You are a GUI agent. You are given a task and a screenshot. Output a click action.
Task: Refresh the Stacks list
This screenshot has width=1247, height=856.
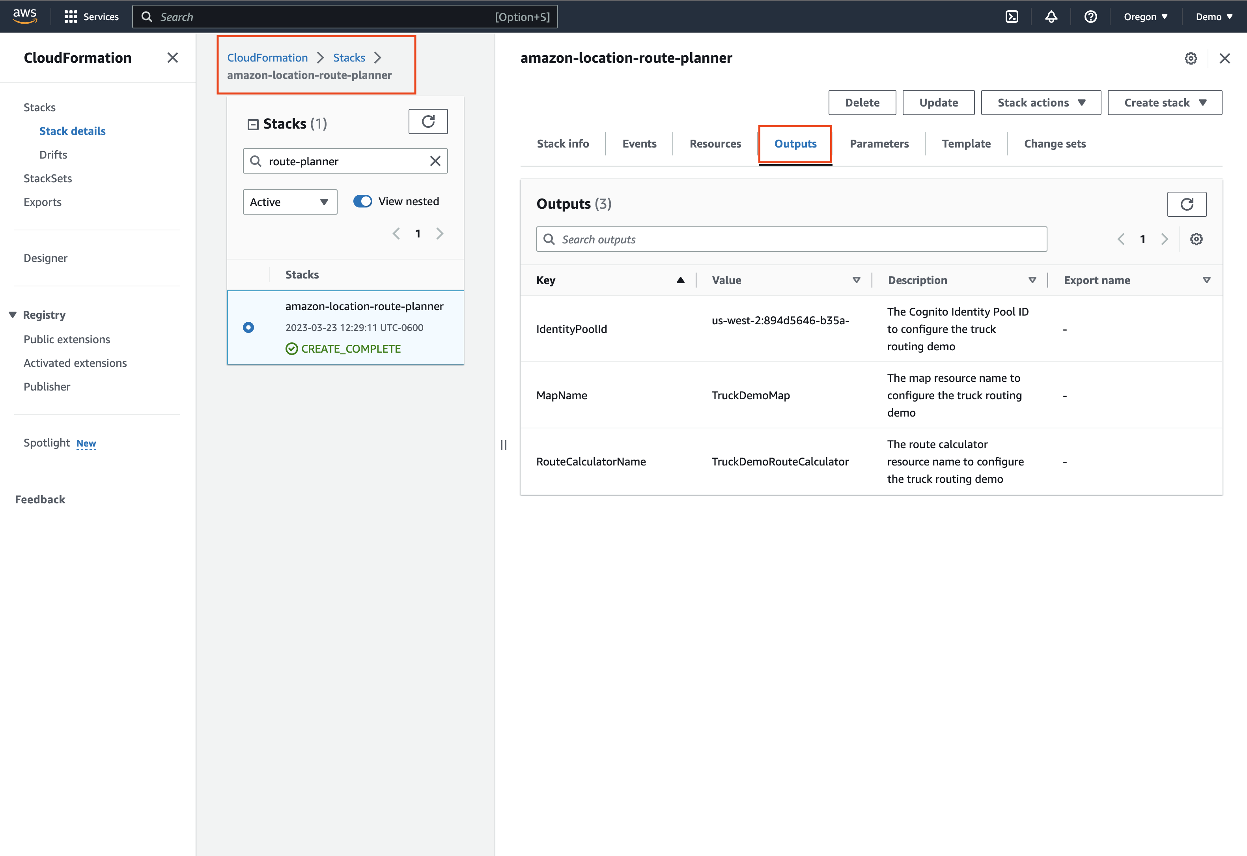pyautogui.click(x=427, y=121)
